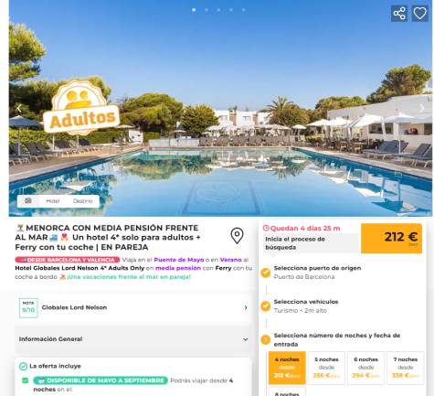Select the photo gallery camera icon

pos(28,201)
